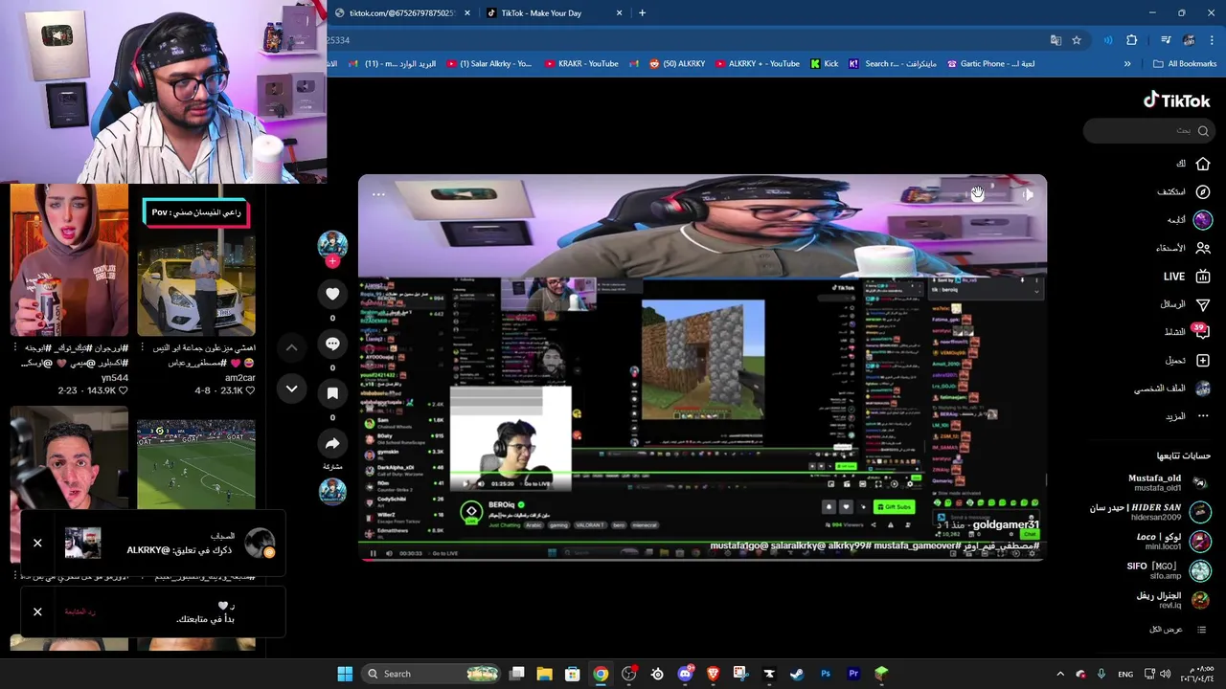The image size is (1226, 689).
Task: Open Photoshop from the Windows taskbar
Action: click(x=825, y=674)
